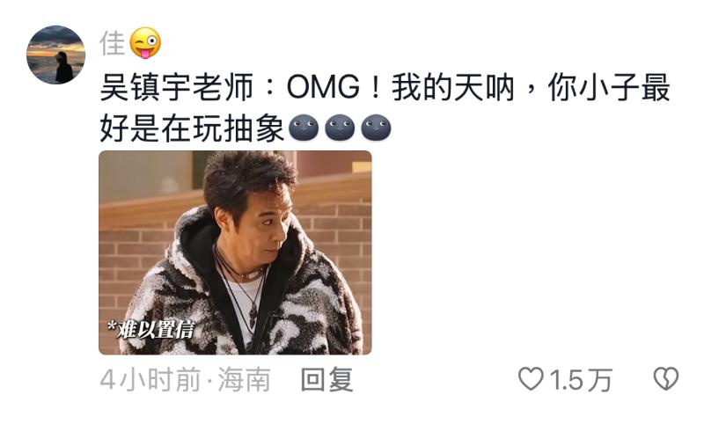Open the commenter's circular sunset avatar
This screenshot has height=424, width=704.
[55, 55]
